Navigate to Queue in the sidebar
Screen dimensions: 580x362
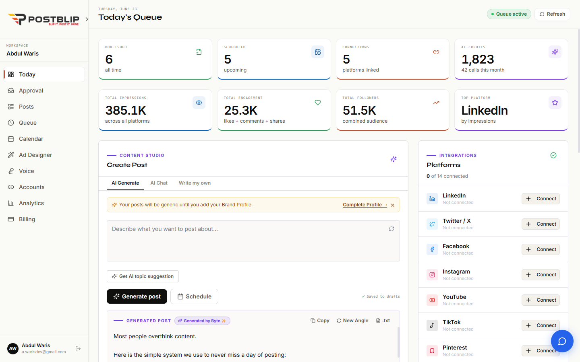point(44,123)
